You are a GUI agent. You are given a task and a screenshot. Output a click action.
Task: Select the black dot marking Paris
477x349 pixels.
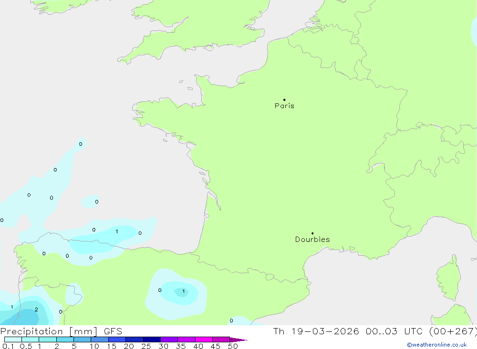284,100
